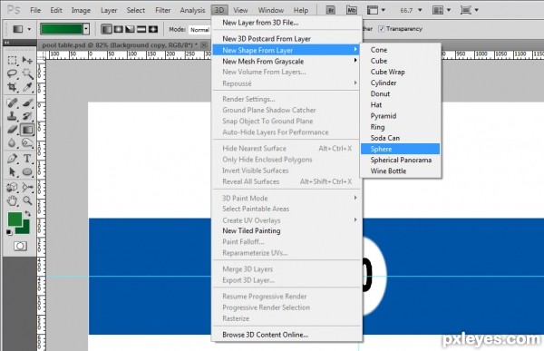
Task: Edit the green gradient preview
Action: [x=62, y=29]
